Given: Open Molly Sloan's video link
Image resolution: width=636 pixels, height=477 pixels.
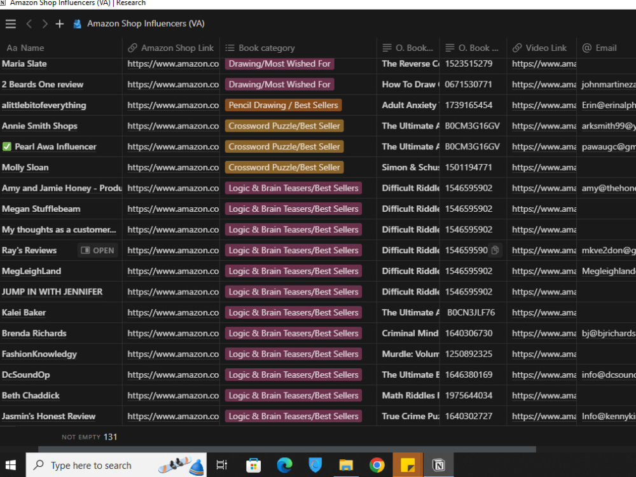Looking at the screenshot, I should pos(544,167).
